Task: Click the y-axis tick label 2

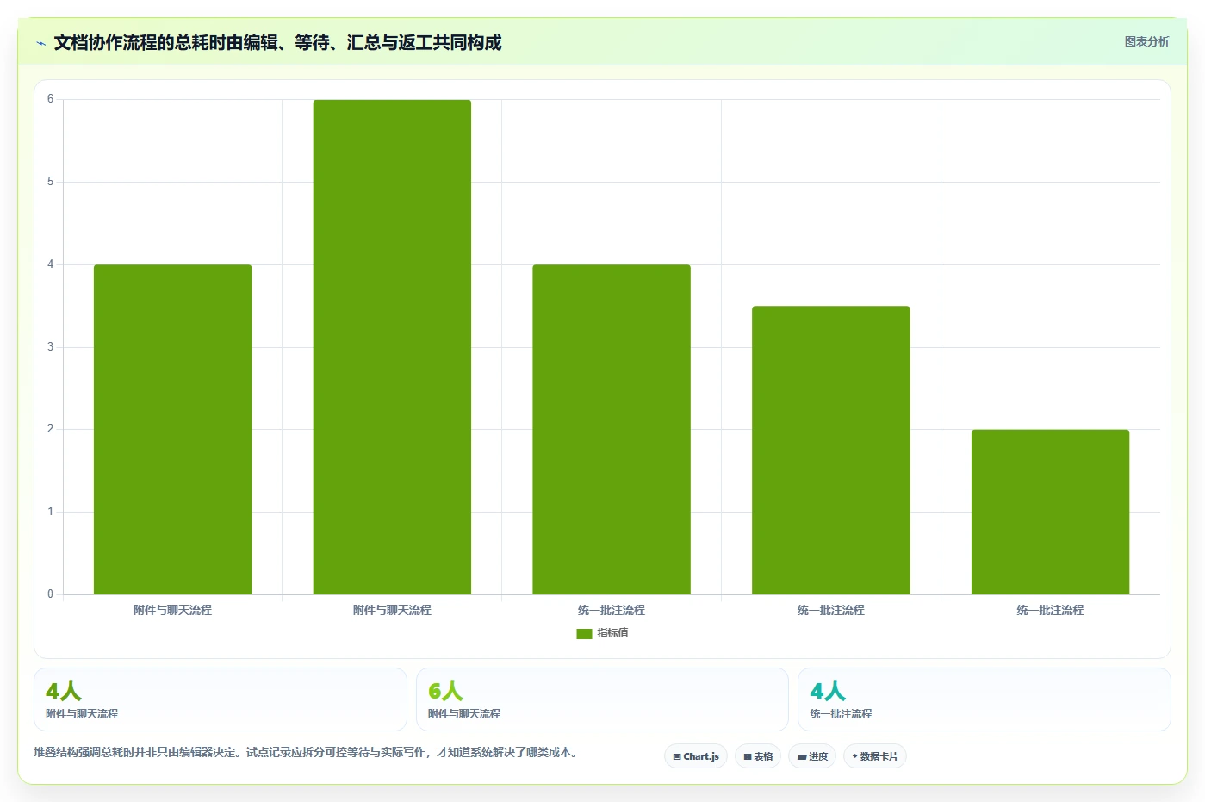Action: coord(50,429)
